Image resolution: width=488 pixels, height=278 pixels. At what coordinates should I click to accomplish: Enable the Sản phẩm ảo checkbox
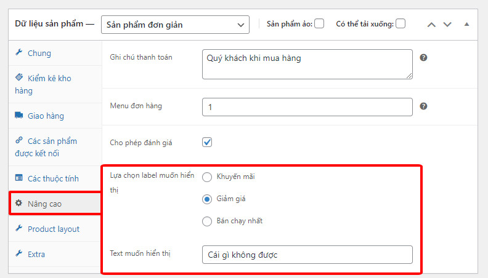click(x=319, y=23)
